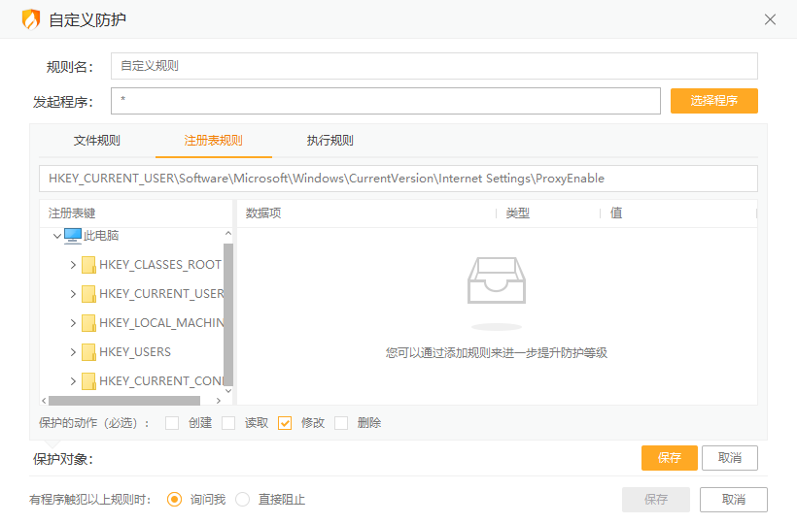The width and height of the screenshot is (797, 524).
Task: Click the 此电脑 computer icon
Action: coord(73,236)
